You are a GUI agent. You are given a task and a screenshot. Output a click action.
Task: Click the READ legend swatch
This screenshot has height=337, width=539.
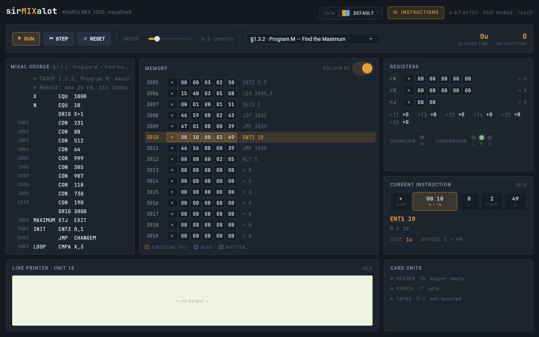pyautogui.click(x=196, y=247)
